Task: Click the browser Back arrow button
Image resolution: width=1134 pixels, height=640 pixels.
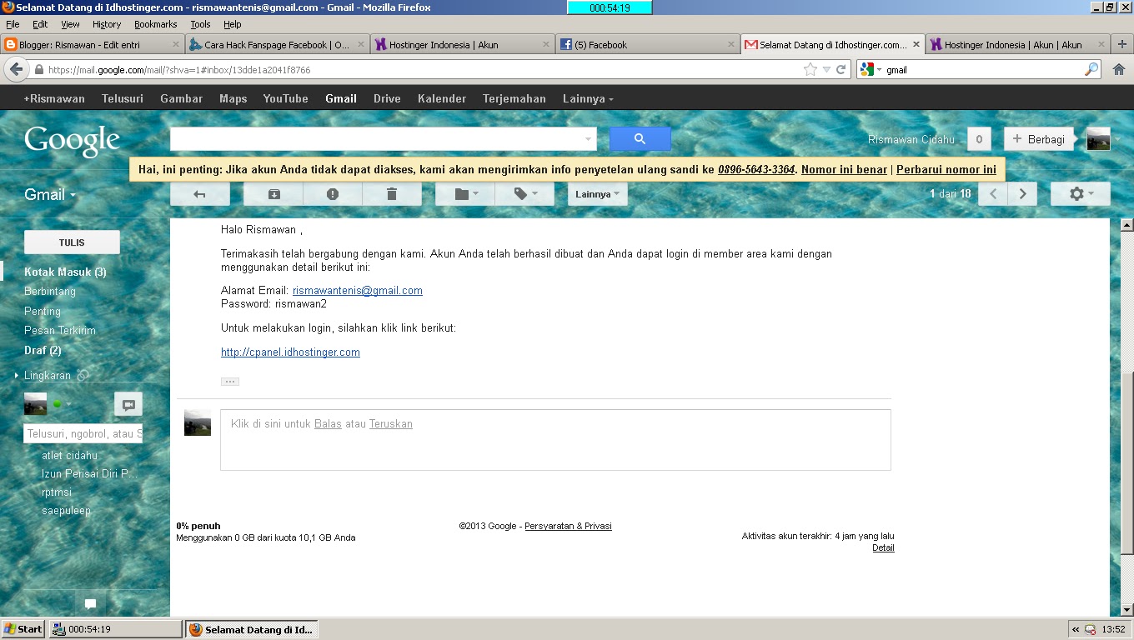Action: 16,70
